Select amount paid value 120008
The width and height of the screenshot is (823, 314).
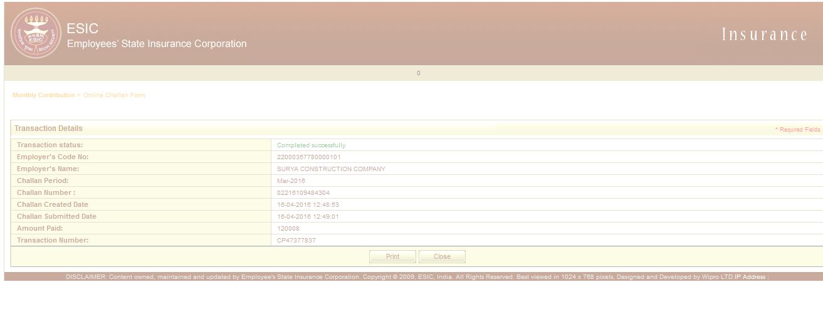(x=288, y=229)
